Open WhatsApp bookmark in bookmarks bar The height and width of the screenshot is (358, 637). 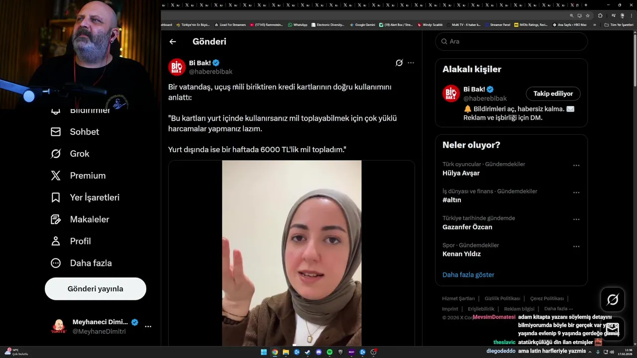coord(298,24)
